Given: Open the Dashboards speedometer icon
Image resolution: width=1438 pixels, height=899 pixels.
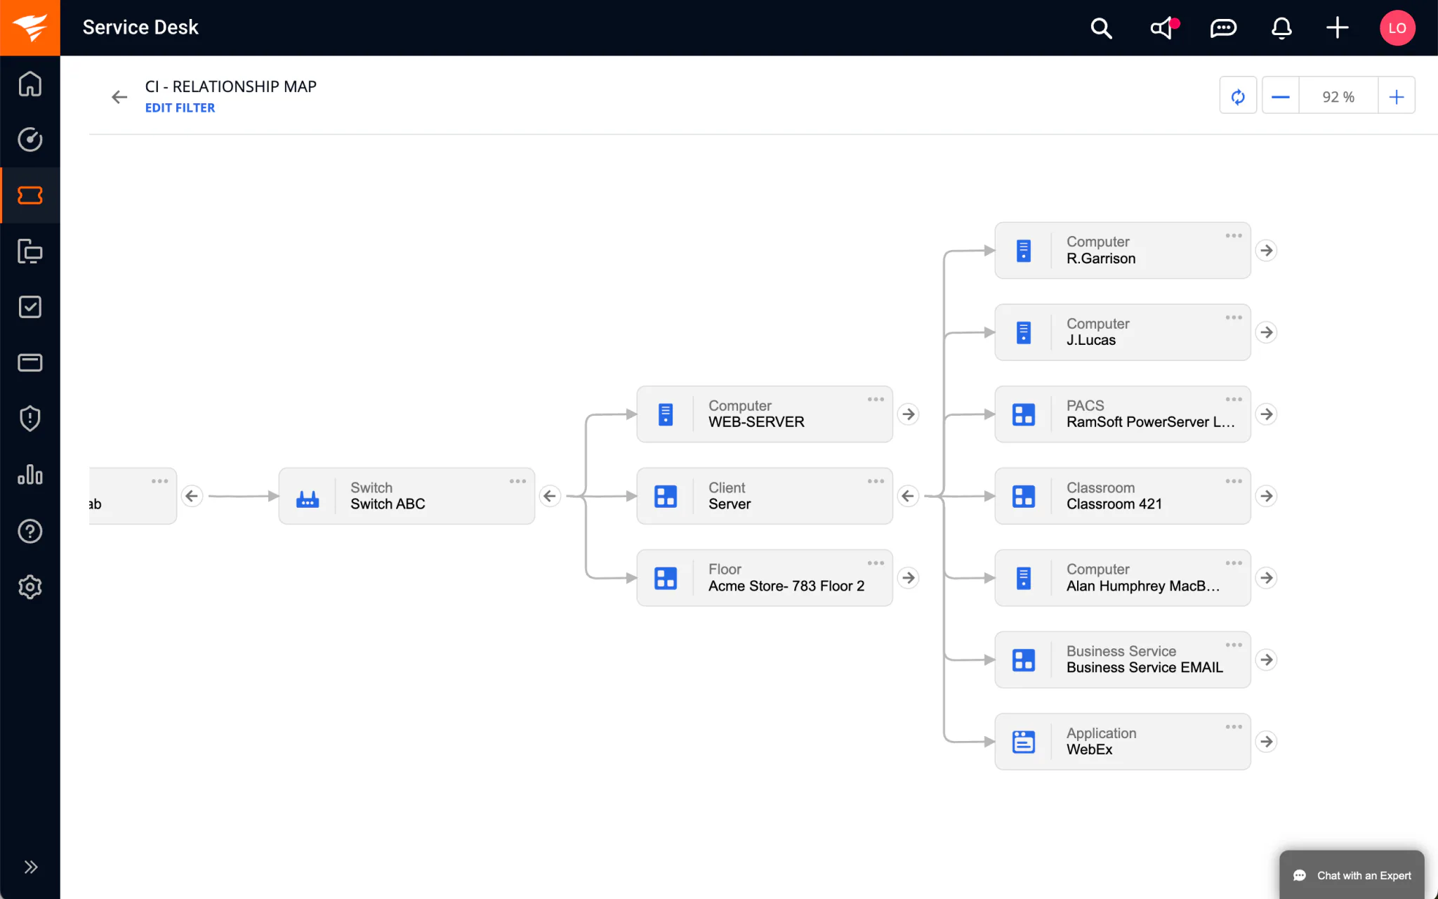Looking at the screenshot, I should click(x=30, y=139).
